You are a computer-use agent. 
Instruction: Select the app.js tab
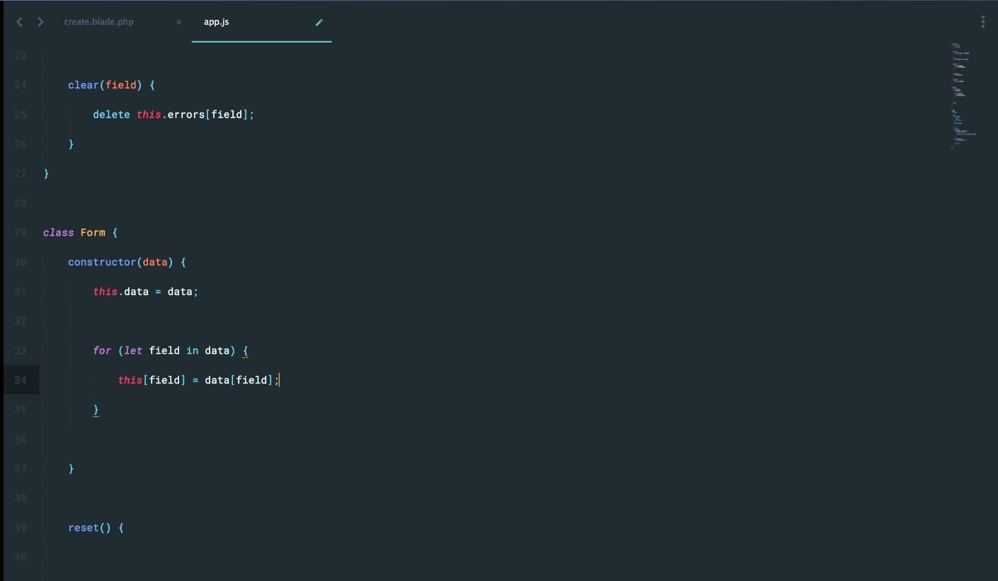tap(217, 22)
